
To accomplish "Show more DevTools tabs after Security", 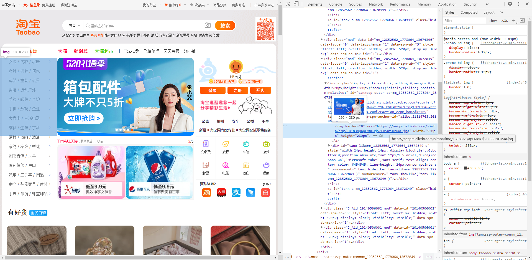I will coord(487,4).
